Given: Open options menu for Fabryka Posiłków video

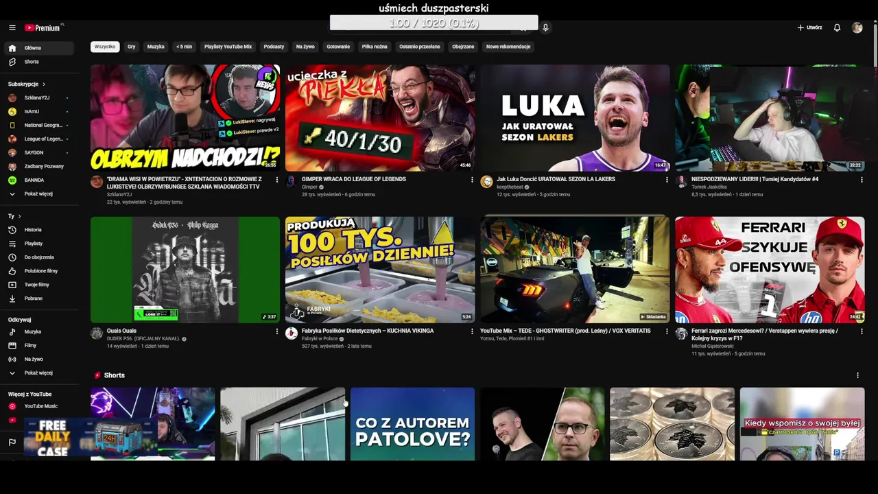Looking at the screenshot, I should 472,331.
